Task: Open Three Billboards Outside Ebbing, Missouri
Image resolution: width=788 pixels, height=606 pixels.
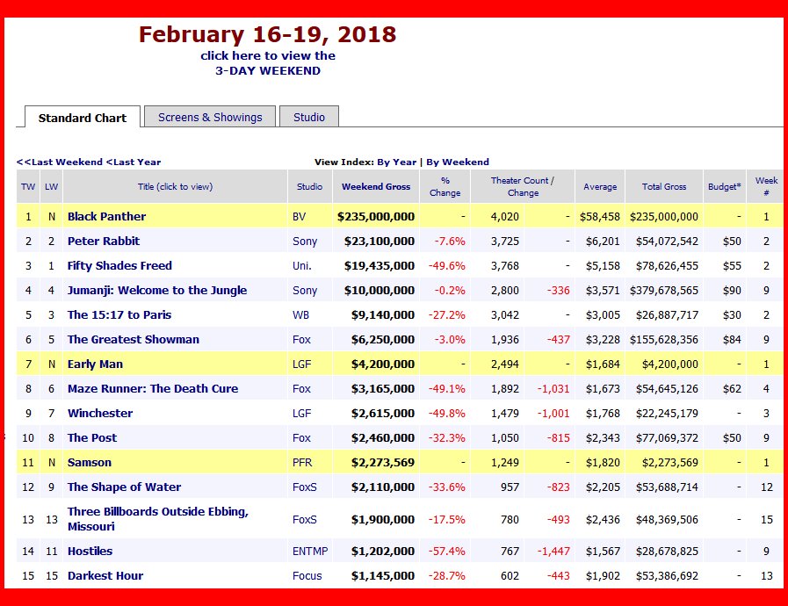Action: [158, 519]
